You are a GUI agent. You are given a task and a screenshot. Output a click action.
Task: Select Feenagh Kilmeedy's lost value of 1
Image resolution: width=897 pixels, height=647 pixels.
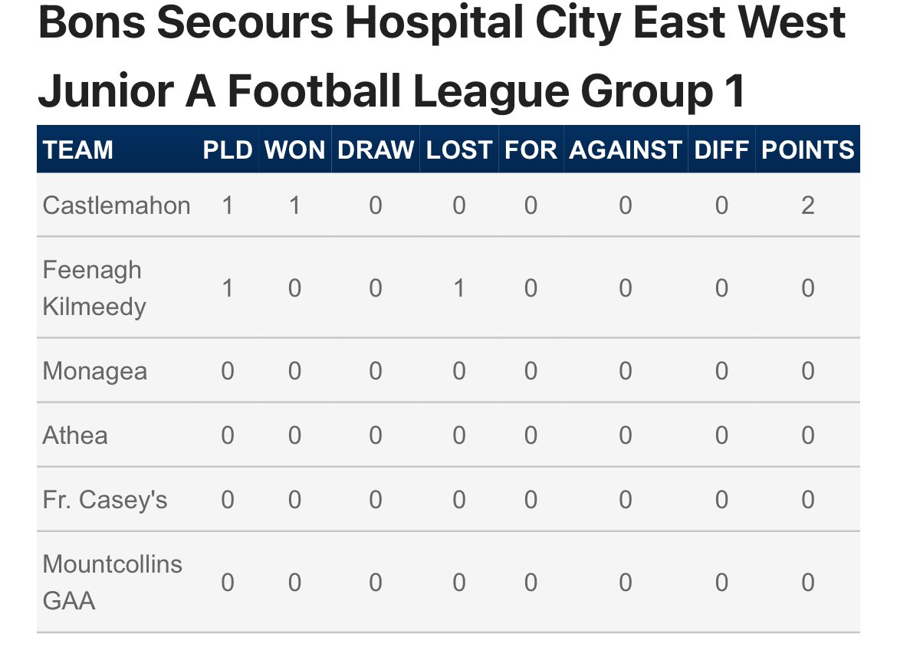(458, 288)
